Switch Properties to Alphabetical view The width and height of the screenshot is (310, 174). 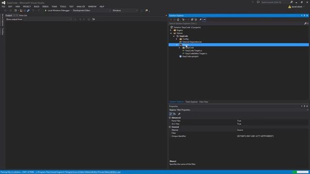point(174,114)
